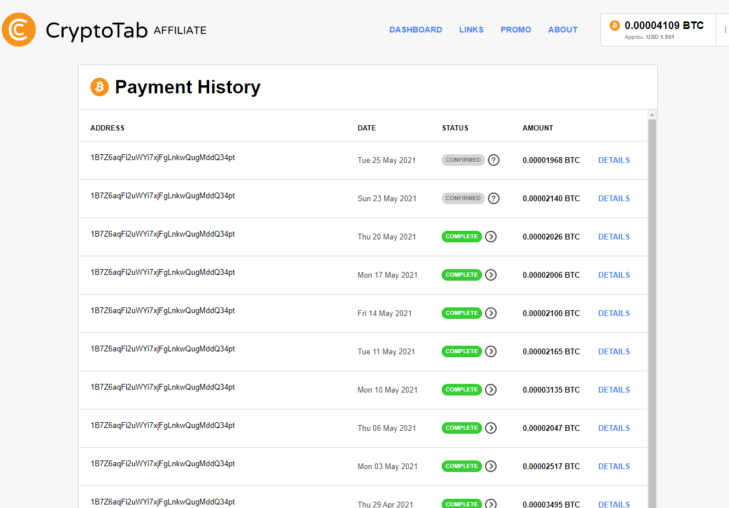Expand 06 May payment via arrow icon
Viewport: 729px width, 508px height.
[x=491, y=428]
